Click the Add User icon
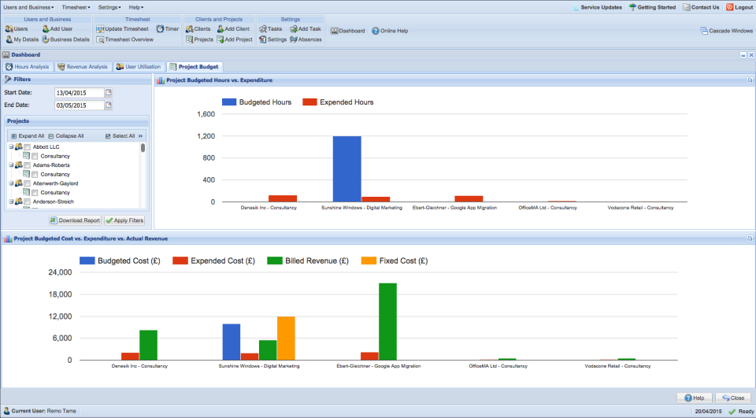Screen dimensions: 756x418 [57, 29]
